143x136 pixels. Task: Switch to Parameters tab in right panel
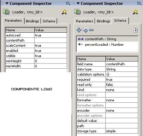point(84,21)
